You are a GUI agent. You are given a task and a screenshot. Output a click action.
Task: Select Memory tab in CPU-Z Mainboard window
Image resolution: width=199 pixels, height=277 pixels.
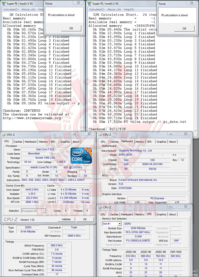140,142
